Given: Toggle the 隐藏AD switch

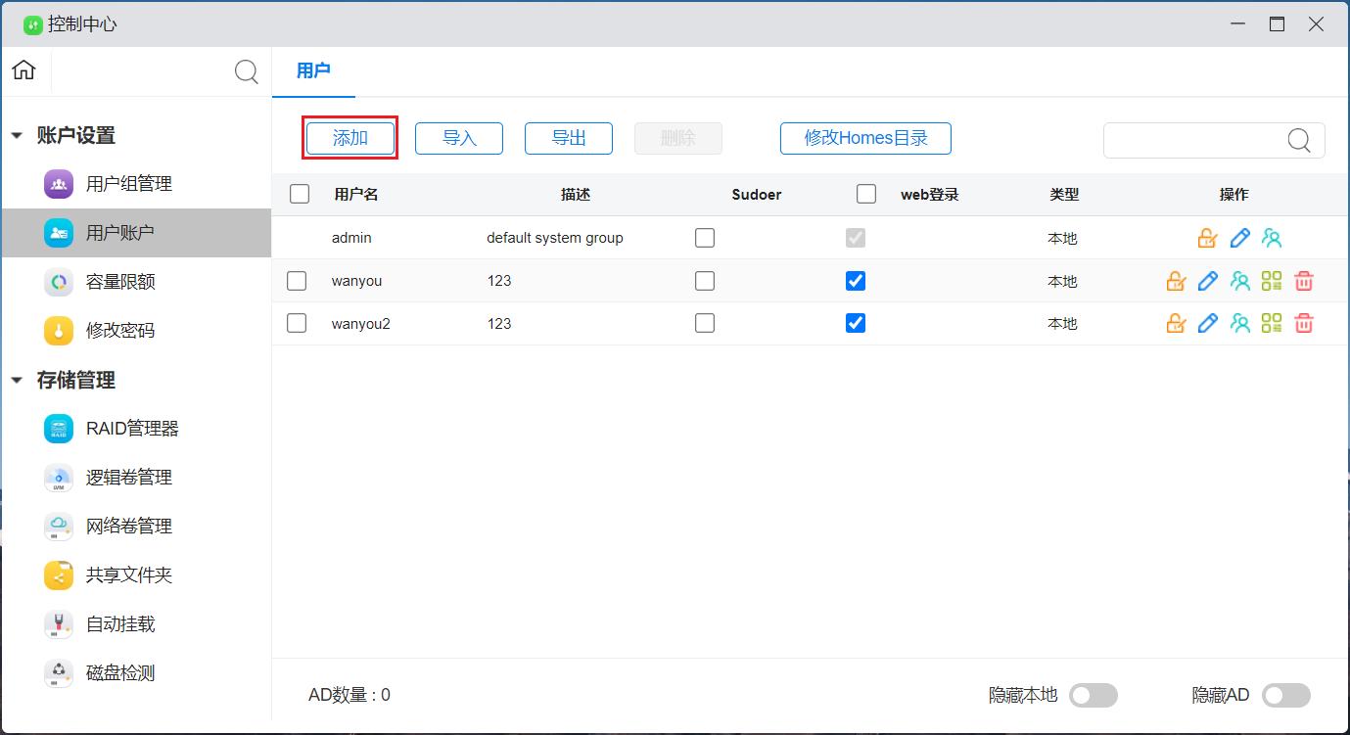Looking at the screenshot, I should pos(1285,695).
